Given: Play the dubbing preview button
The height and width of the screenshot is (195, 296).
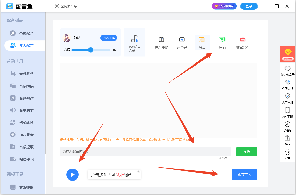Looking at the screenshot, I should 72,175.
